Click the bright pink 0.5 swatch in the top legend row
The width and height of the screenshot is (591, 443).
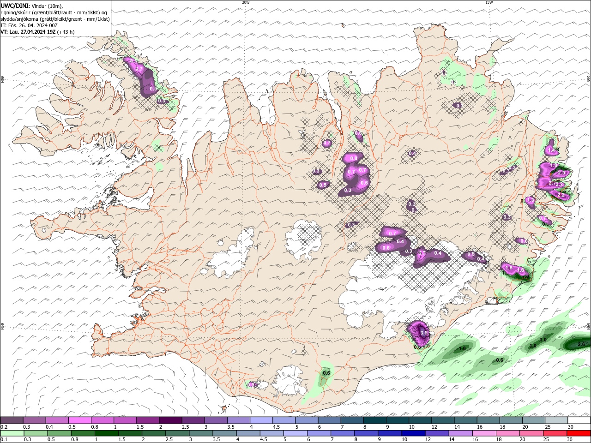click(x=80, y=420)
